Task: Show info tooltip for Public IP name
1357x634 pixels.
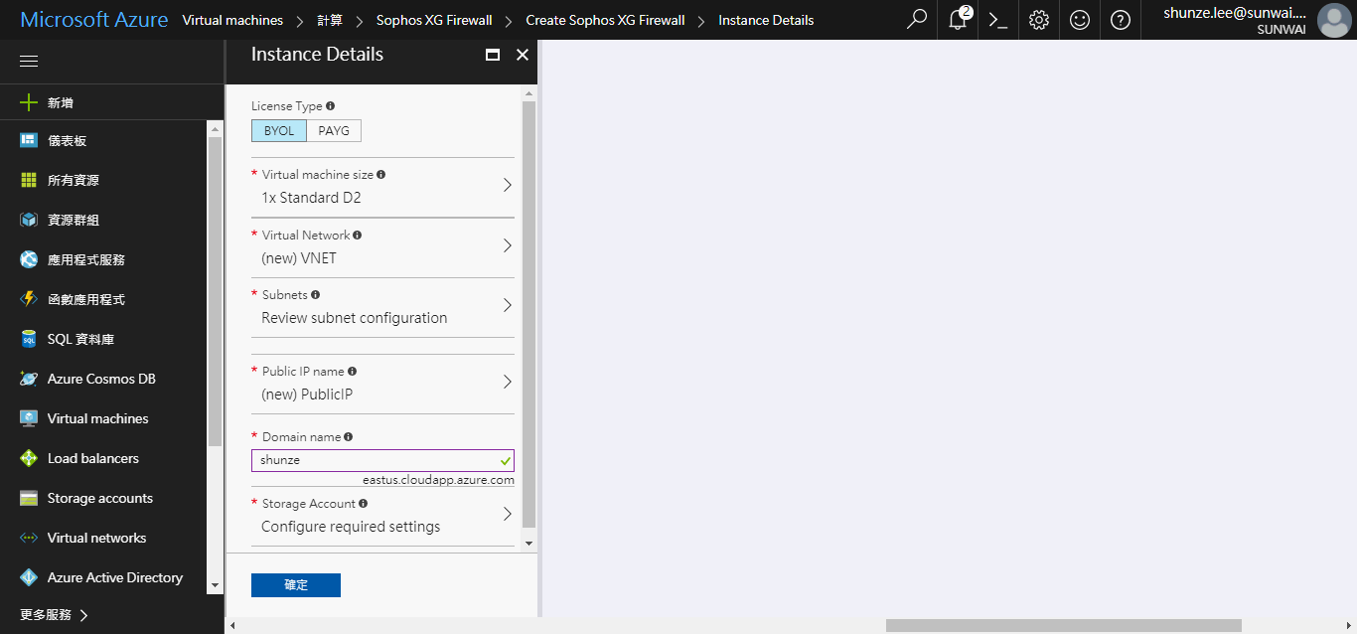Action: [x=353, y=372]
